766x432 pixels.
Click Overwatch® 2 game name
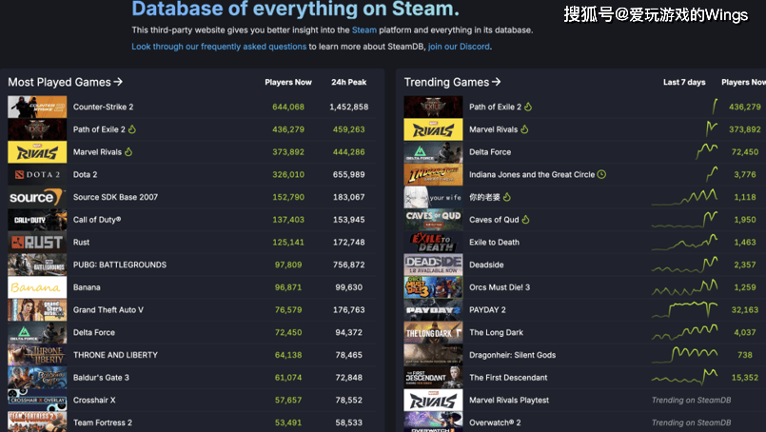495,422
